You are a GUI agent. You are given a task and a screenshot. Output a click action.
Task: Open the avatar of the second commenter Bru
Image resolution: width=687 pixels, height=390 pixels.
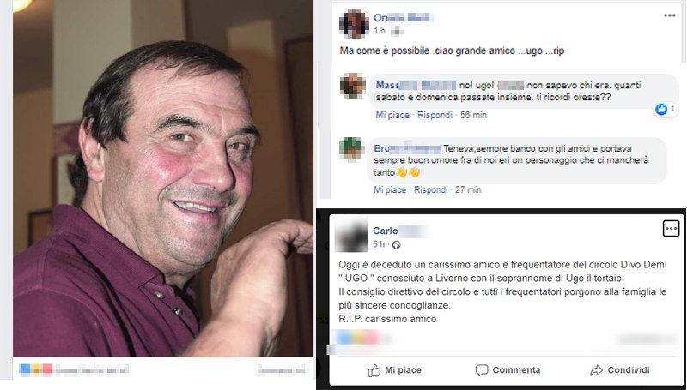pyautogui.click(x=352, y=149)
